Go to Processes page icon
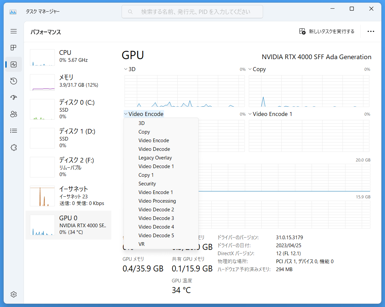 tap(14, 48)
